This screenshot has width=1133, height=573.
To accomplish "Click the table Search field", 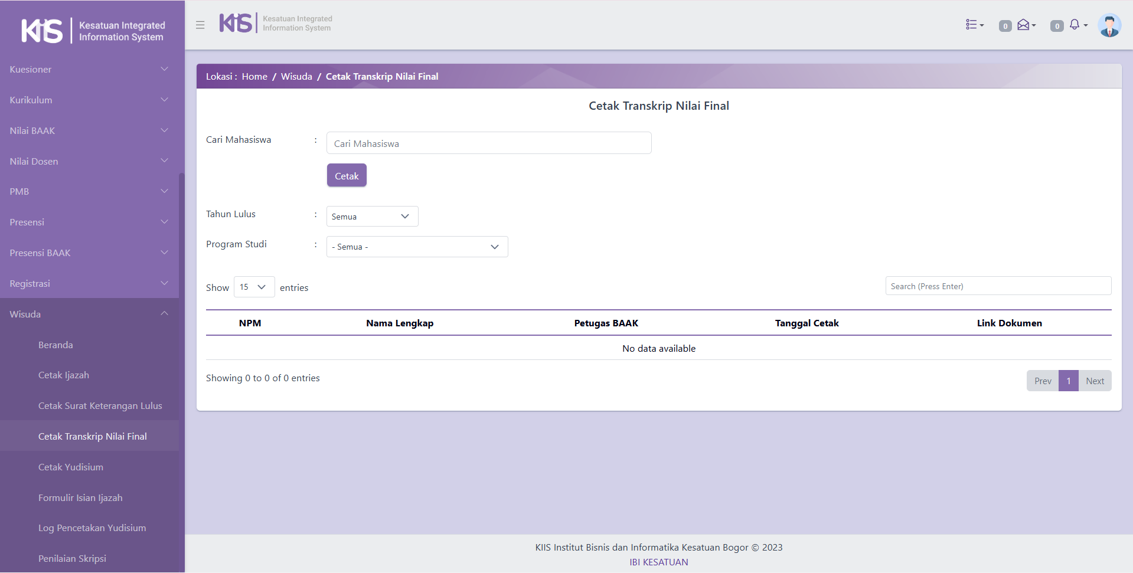I will click(998, 286).
